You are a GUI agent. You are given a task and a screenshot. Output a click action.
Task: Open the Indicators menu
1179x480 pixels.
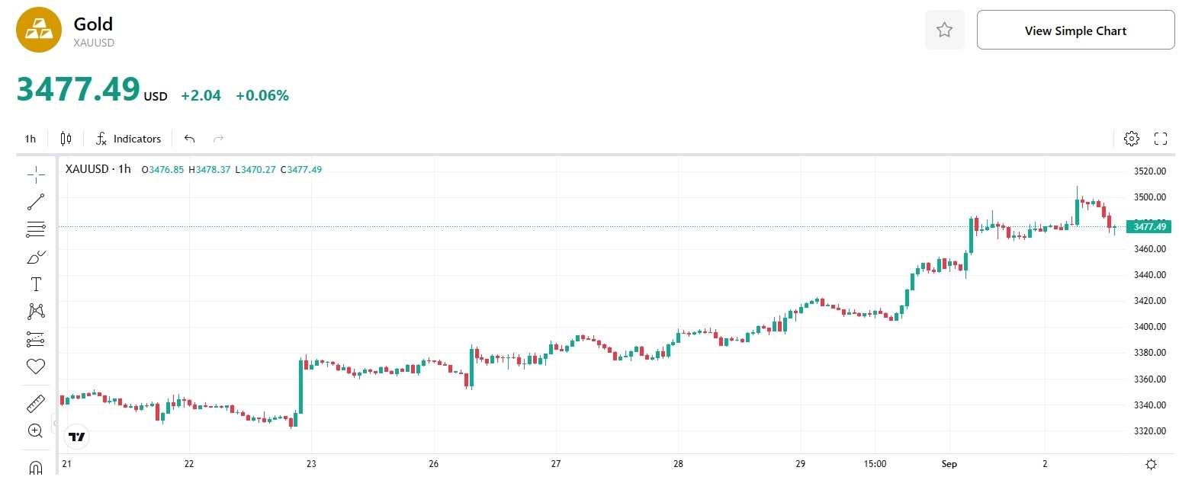coord(128,139)
